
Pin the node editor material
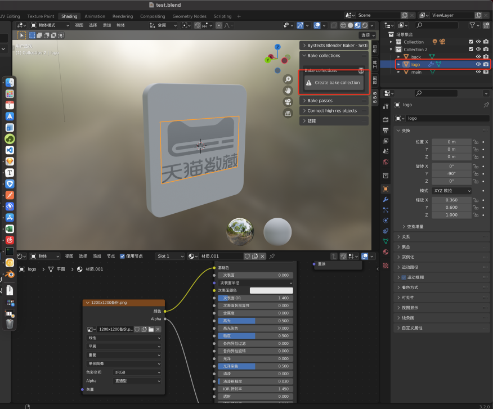click(272, 256)
